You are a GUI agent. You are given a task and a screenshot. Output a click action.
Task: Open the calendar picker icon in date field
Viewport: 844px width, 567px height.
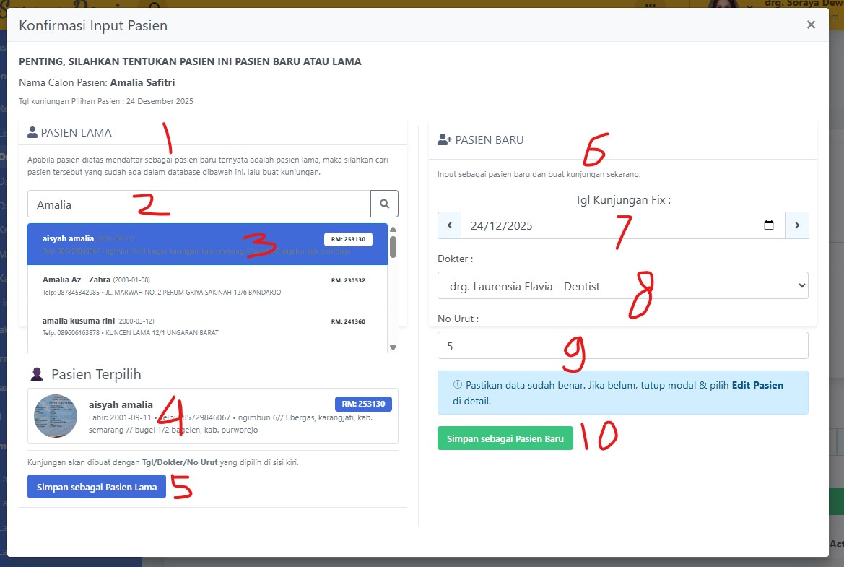tap(769, 225)
